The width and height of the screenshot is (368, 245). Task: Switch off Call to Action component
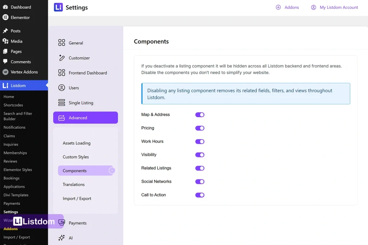pos(200,195)
